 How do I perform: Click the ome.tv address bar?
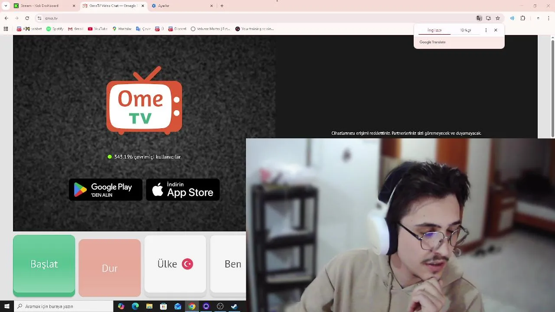[256, 18]
